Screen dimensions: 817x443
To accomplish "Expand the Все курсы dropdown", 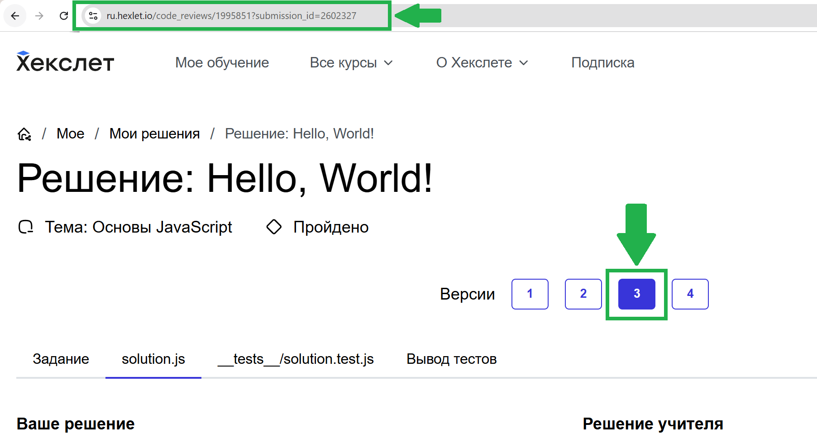I will pos(351,62).
